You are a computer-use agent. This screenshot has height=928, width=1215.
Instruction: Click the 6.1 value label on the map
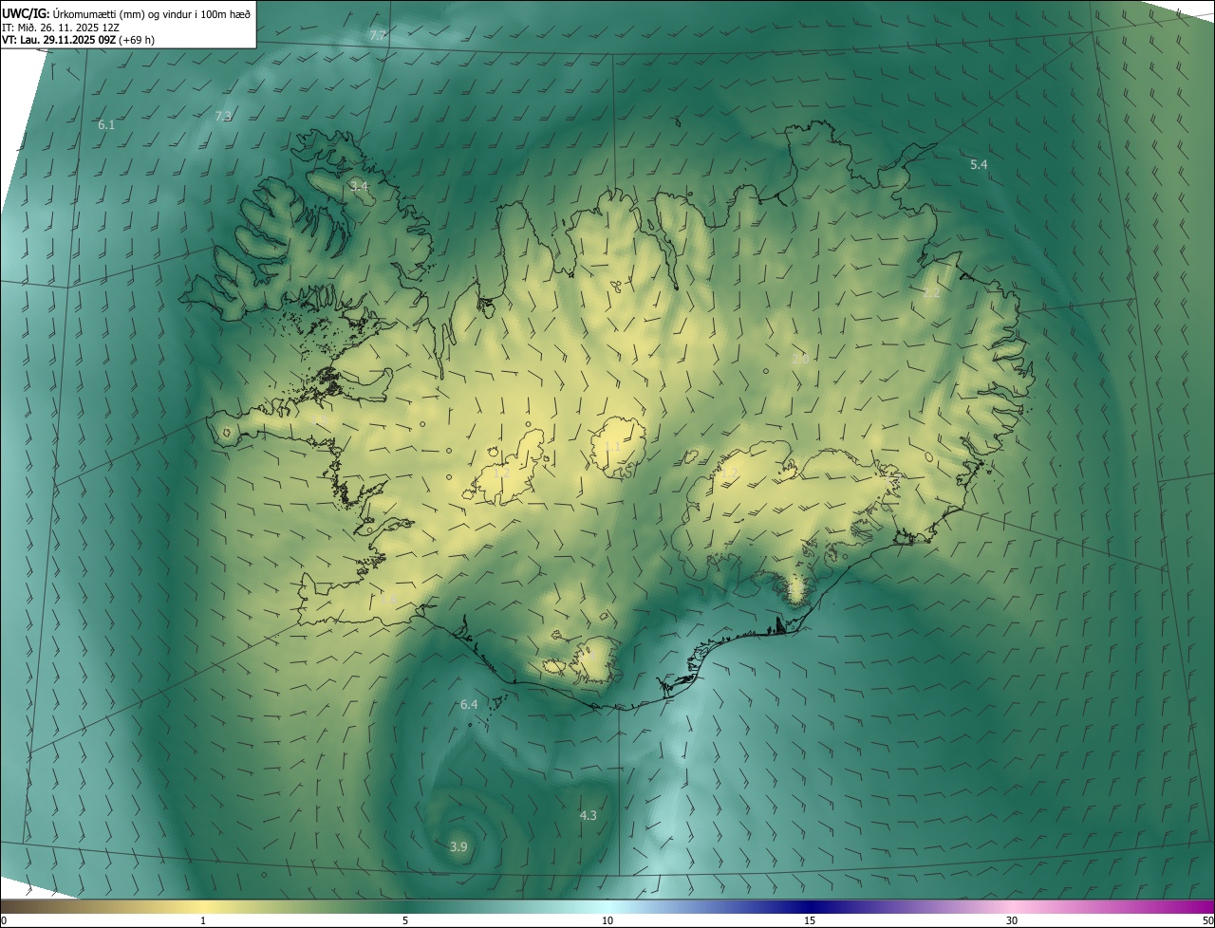106,125
